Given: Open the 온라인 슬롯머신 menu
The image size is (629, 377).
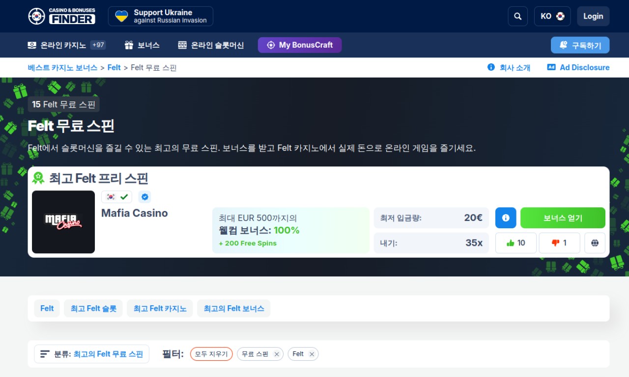Looking at the screenshot, I should (211, 45).
